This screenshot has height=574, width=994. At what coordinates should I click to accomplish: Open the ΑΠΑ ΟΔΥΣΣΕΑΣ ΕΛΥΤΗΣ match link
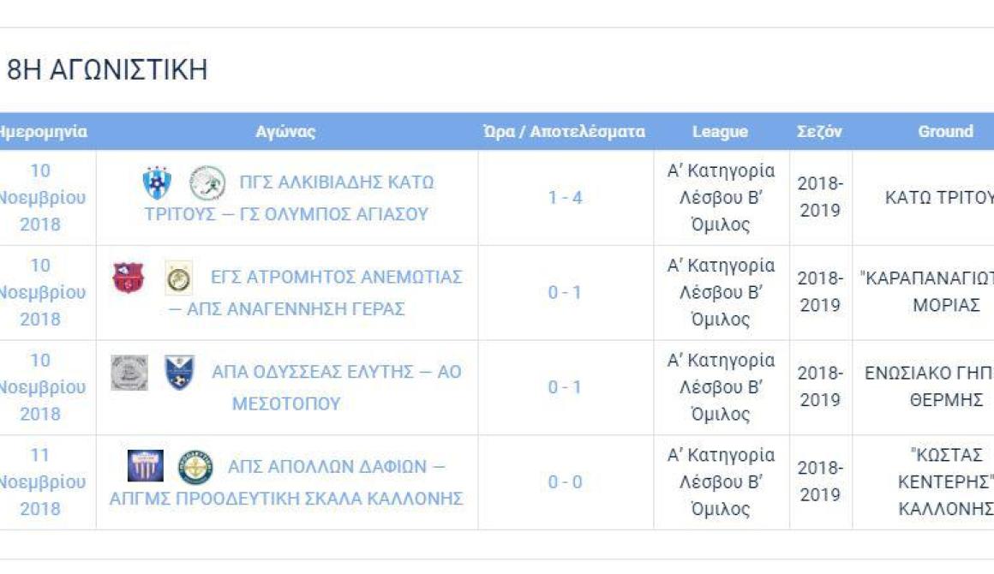click(x=336, y=387)
